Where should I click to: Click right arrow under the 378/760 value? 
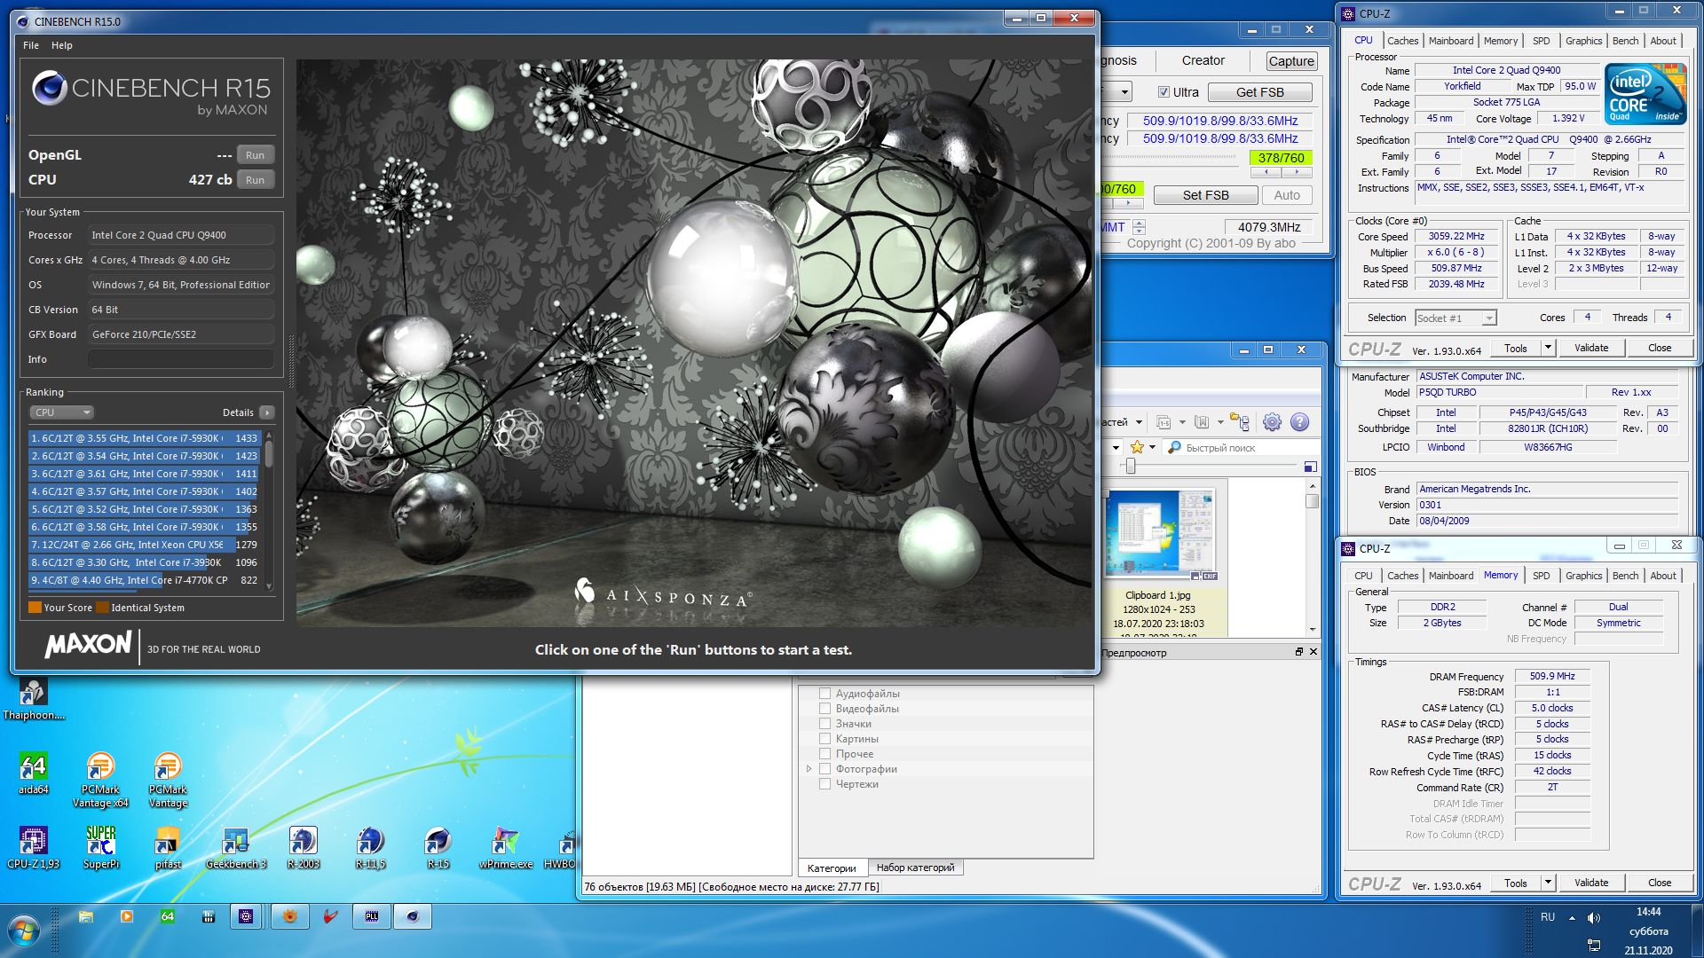tap(1297, 172)
